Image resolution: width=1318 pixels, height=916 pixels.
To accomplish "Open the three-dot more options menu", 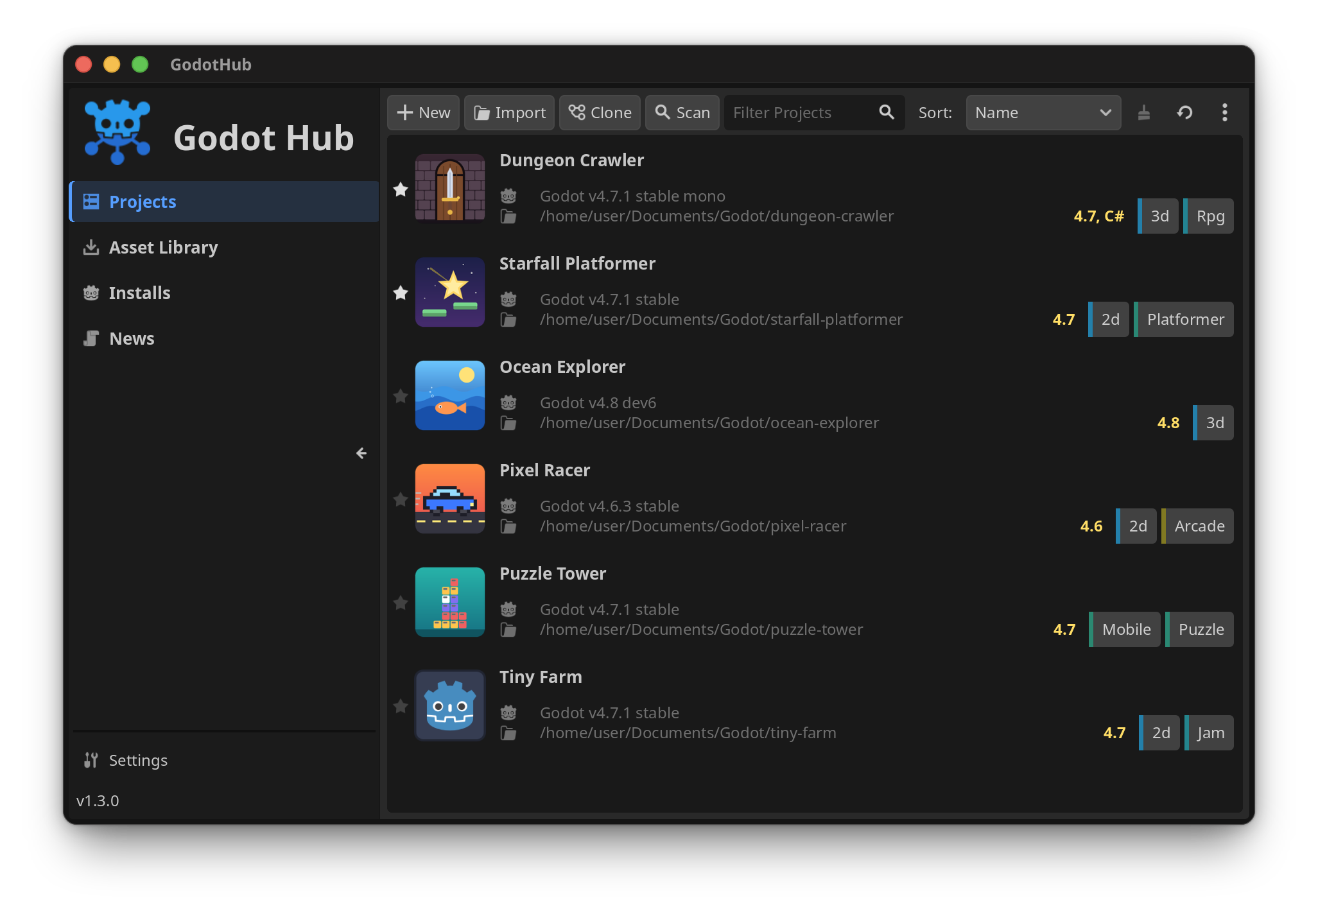I will (x=1224, y=113).
